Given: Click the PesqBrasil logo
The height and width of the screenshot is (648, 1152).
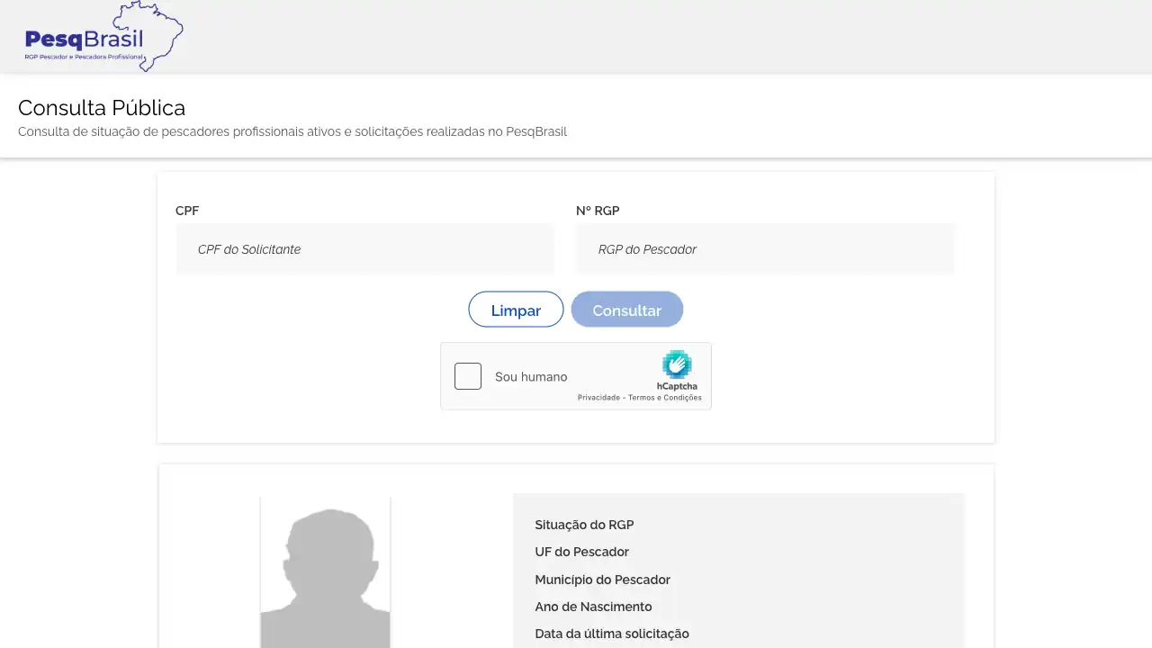Looking at the screenshot, I should [84, 38].
